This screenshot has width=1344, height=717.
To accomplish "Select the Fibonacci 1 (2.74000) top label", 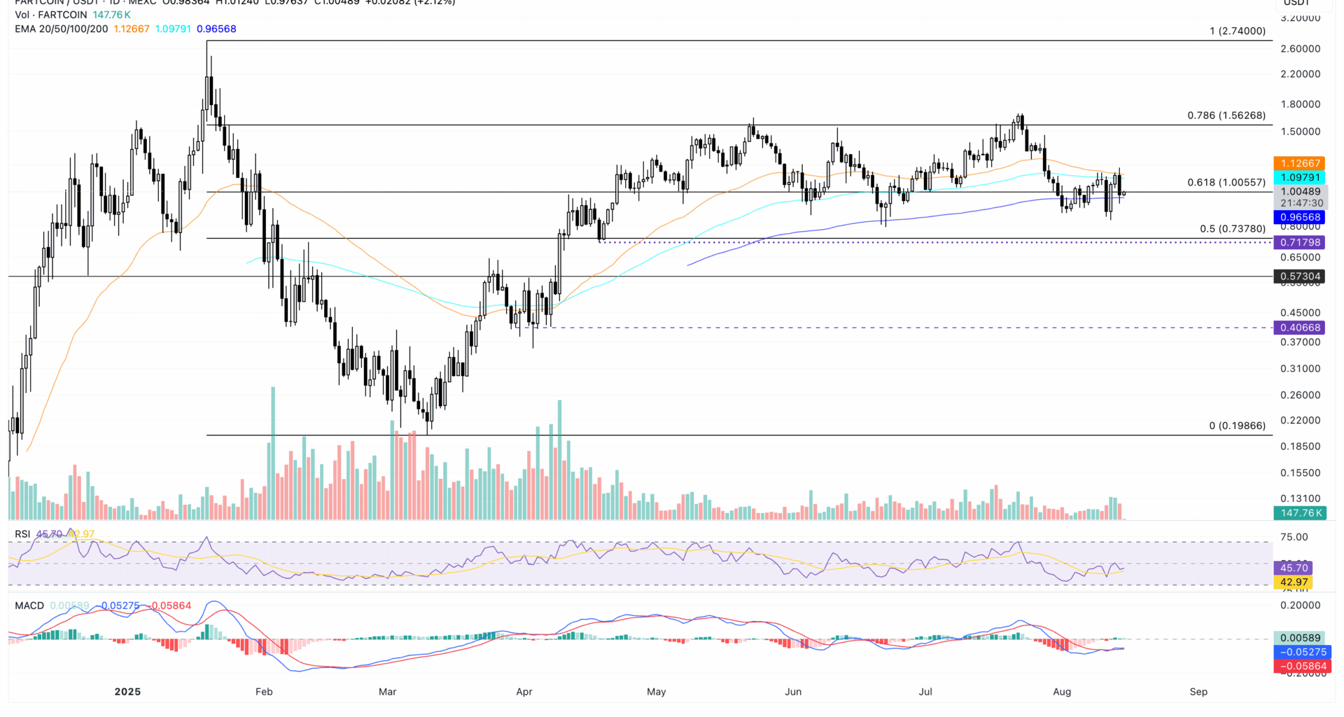I will pyautogui.click(x=1237, y=31).
